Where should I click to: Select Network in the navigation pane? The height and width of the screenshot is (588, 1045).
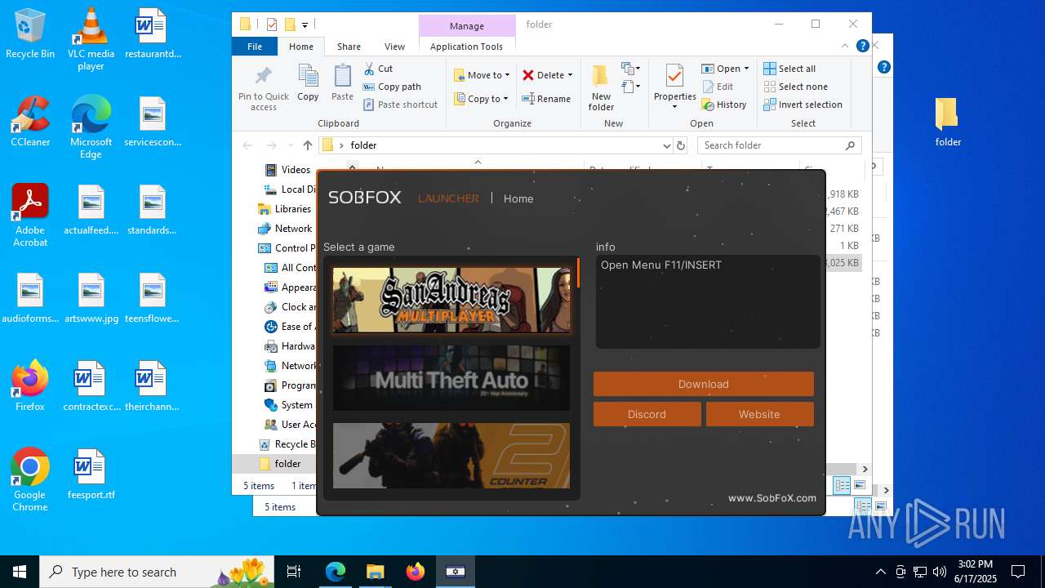click(285, 229)
